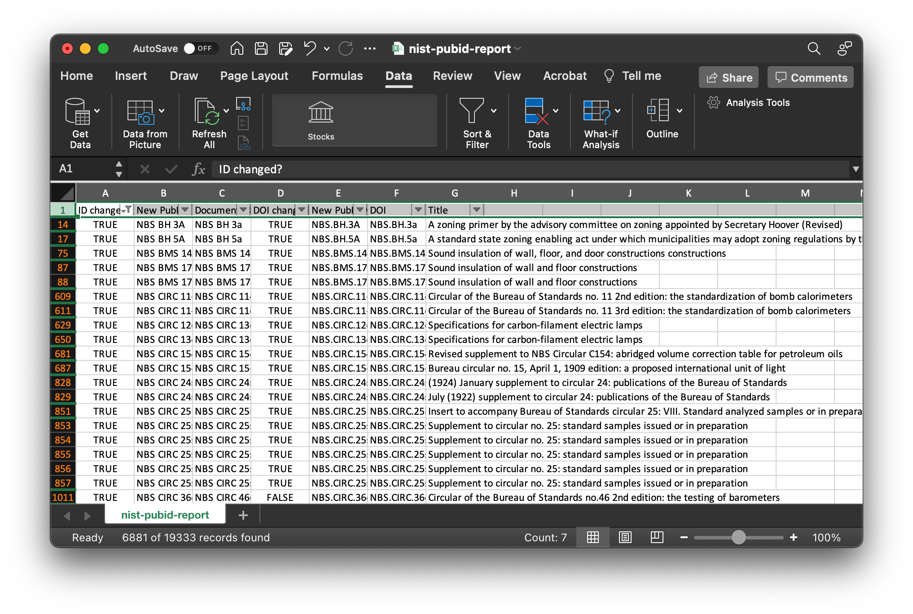Viewport: 913px width, 614px height.
Task: Click the share-with-people profile icon
Action: pos(844,48)
